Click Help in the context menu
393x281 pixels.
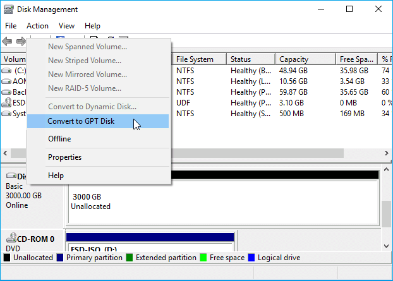pyautogui.click(x=56, y=176)
